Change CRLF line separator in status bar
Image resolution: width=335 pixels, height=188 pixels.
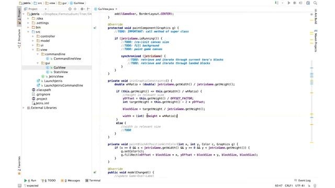(288, 186)
